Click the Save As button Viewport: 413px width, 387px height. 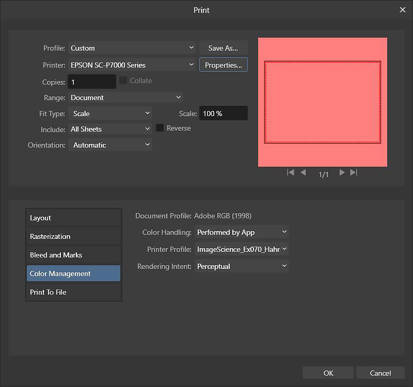pyautogui.click(x=223, y=48)
